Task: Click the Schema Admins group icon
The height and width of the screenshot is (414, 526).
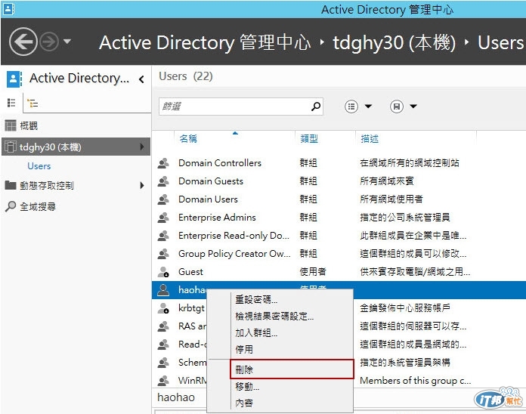Action: pos(163,362)
